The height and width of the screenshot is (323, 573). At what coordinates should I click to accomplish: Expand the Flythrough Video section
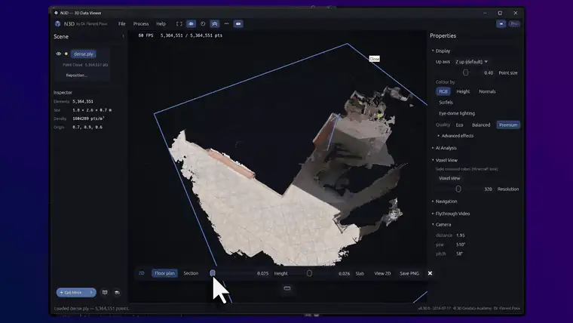click(451, 214)
